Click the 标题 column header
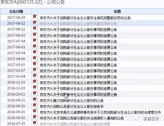This screenshot has width=164, height=126. 117,11
